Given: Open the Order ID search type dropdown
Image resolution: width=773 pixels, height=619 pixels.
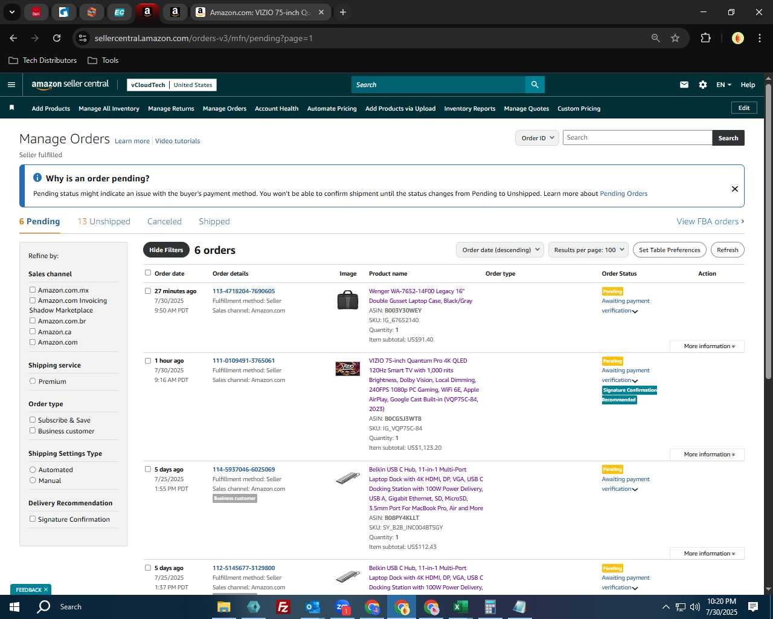Looking at the screenshot, I should pyautogui.click(x=537, y=138).
